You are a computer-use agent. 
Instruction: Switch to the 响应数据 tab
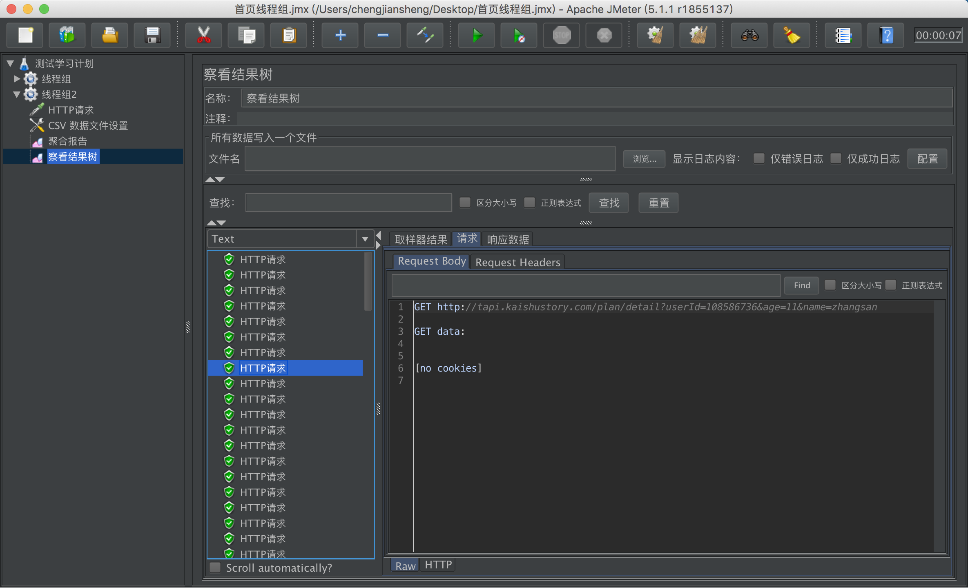(x=508, y=239)
